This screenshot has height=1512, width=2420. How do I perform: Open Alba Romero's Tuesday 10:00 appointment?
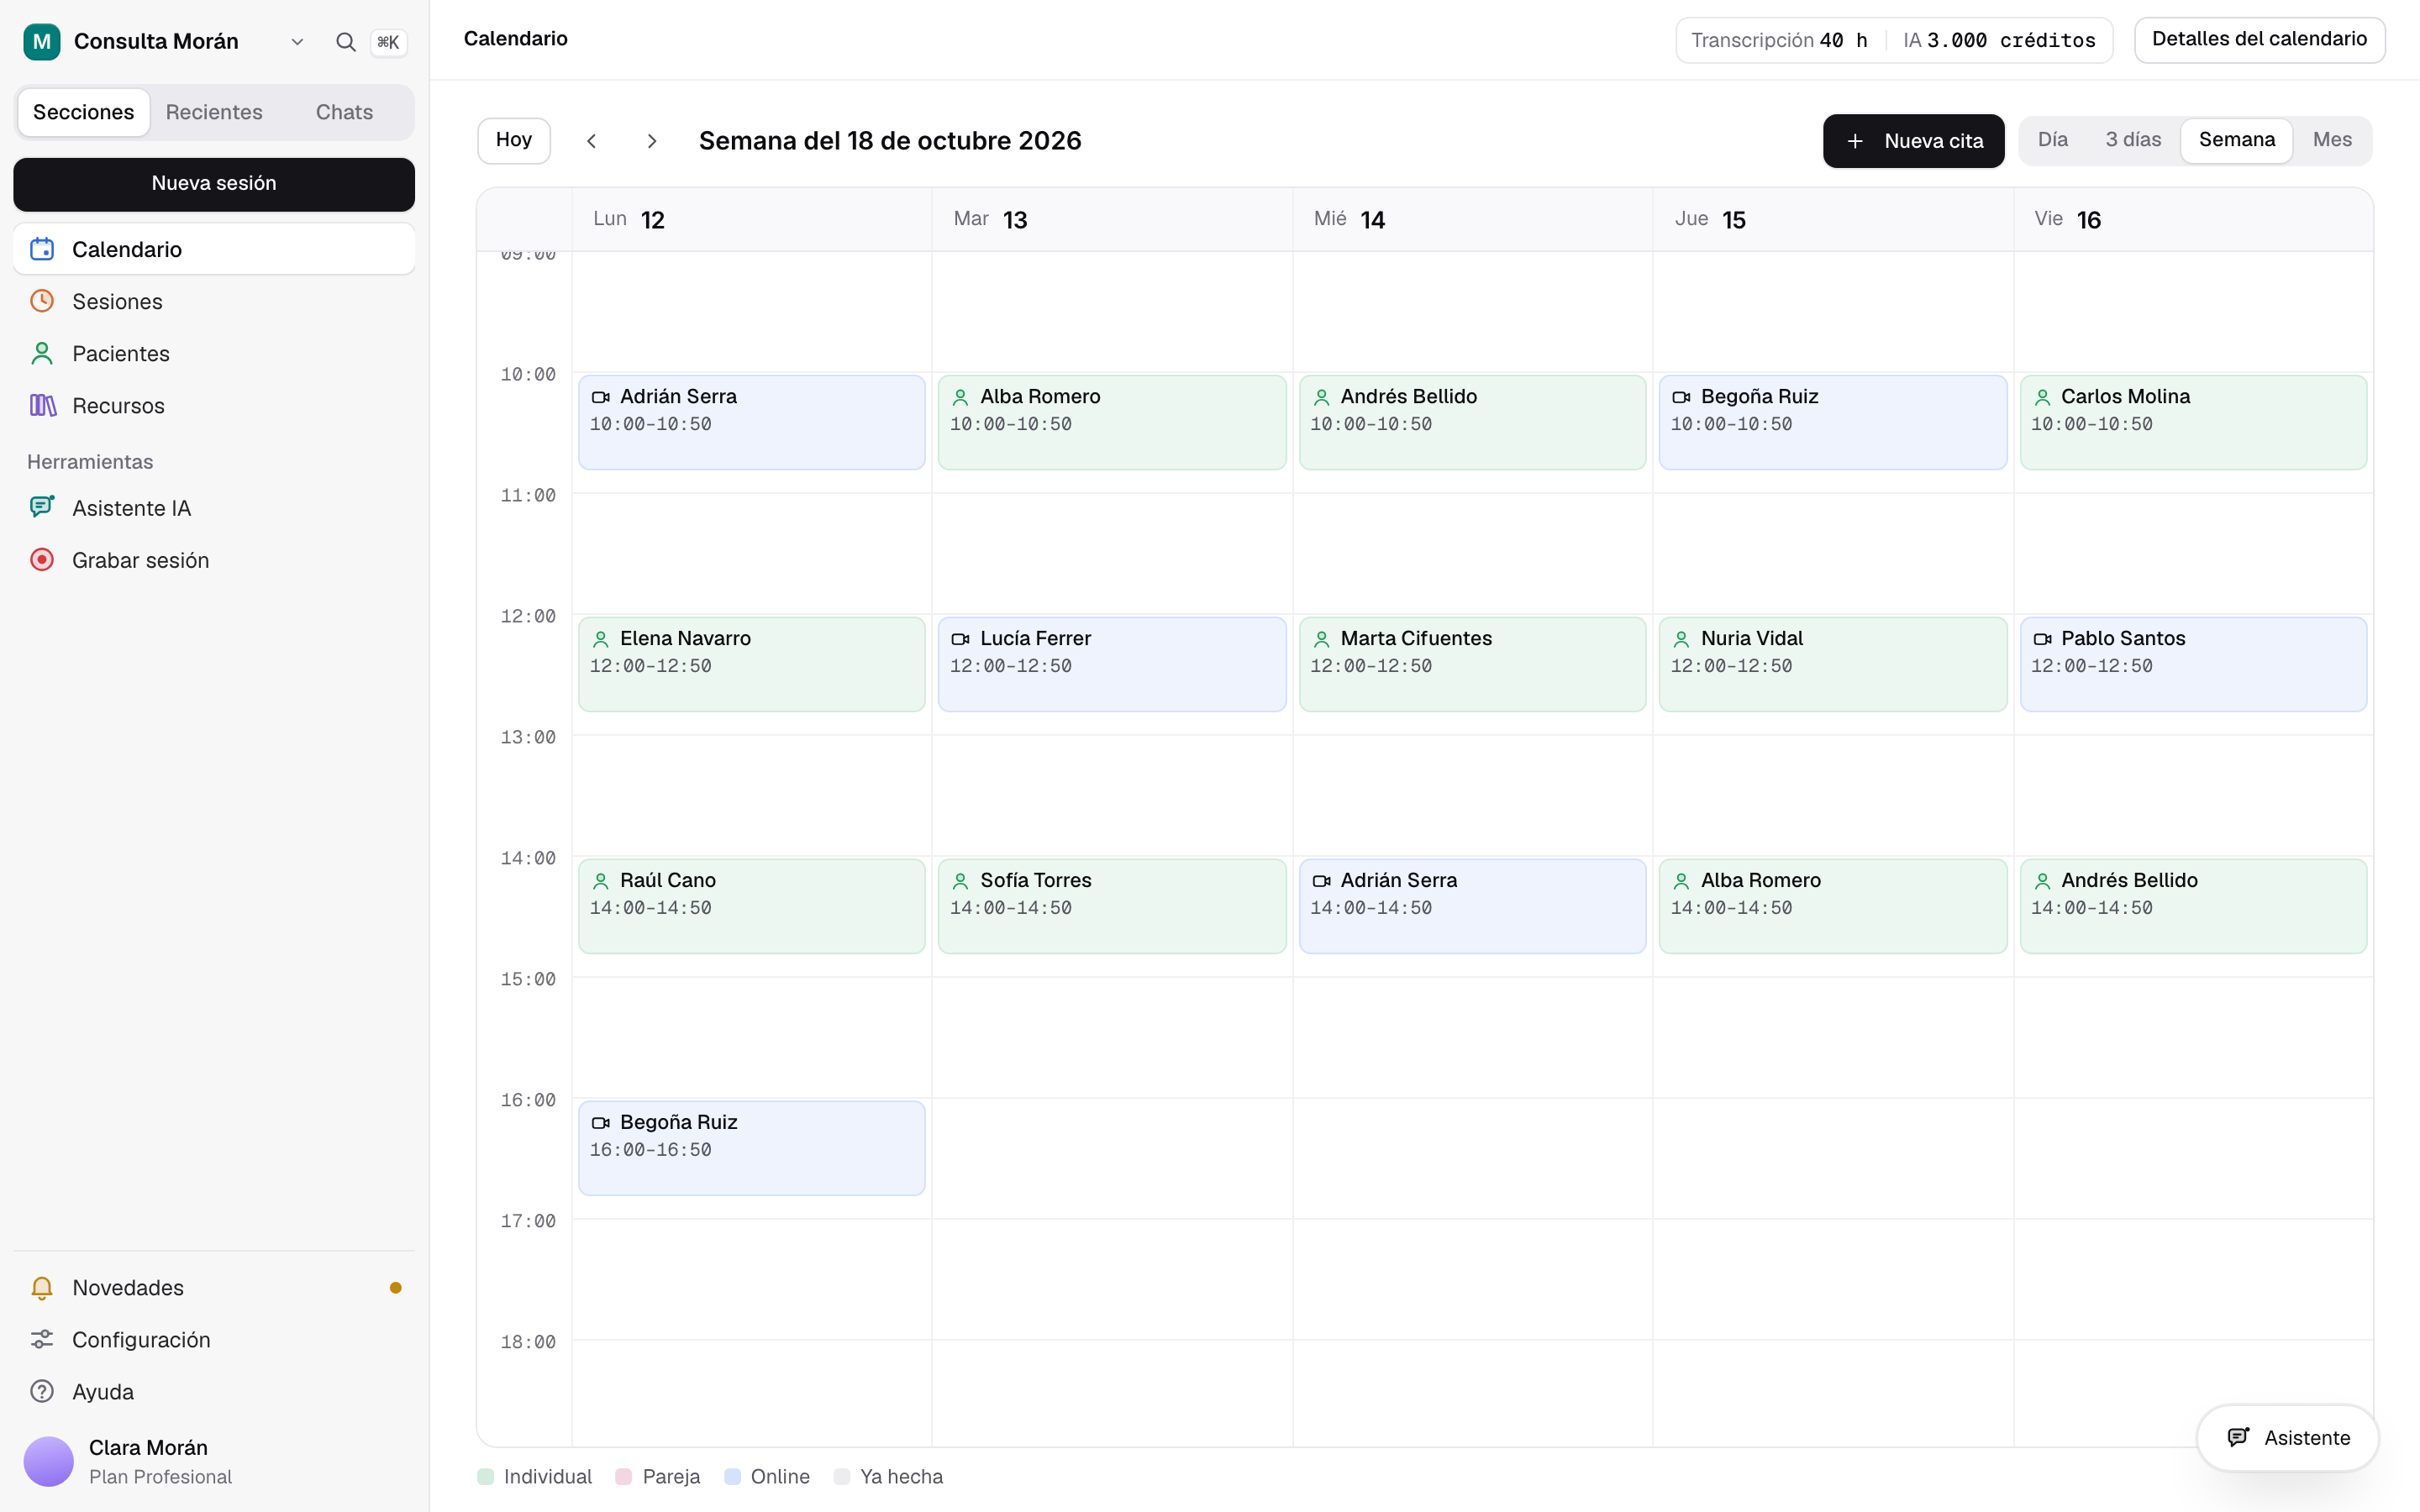pos(1112,422)
